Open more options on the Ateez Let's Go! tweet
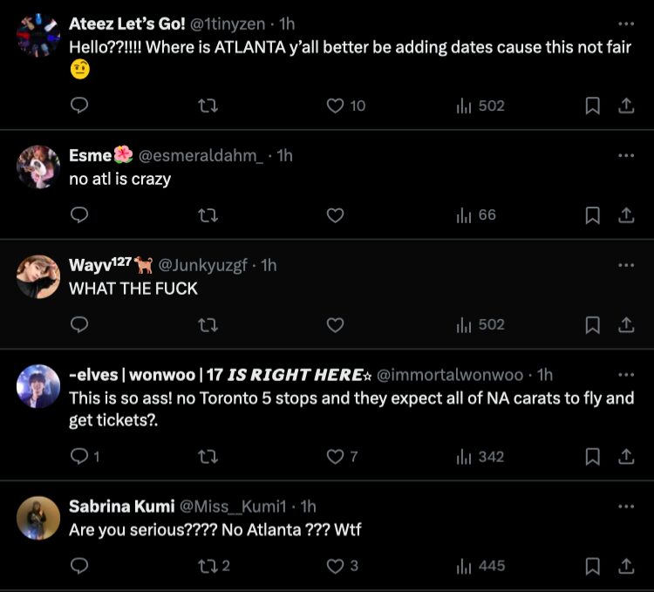The width and height of the screenshot is (654, 592). (x=625, y=24)
